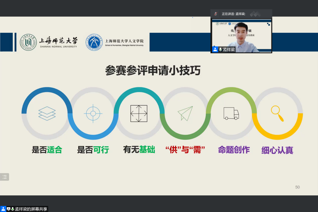The image size is (318, 212).
Task: Click the green paper plane icon
Action: coord(185,114)
